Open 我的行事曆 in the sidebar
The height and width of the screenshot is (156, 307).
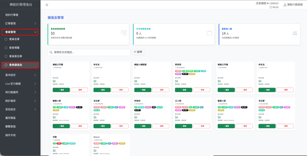(12, 15)
